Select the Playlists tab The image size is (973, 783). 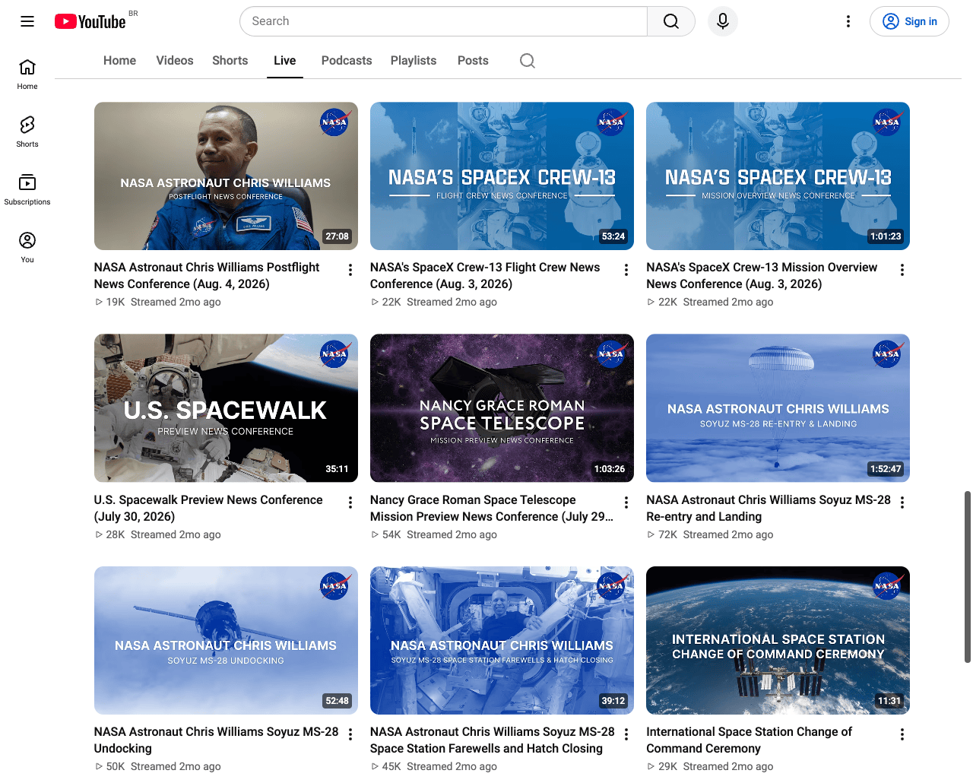414,61
